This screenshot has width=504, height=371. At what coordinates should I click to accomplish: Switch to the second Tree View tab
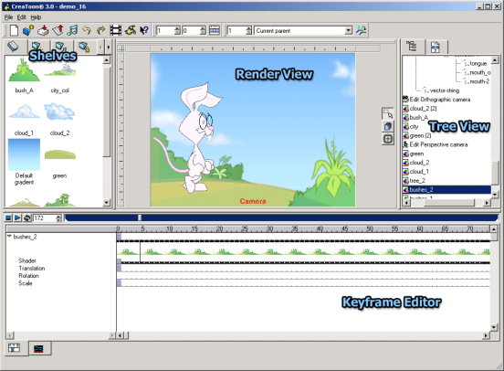pos(436,48)
